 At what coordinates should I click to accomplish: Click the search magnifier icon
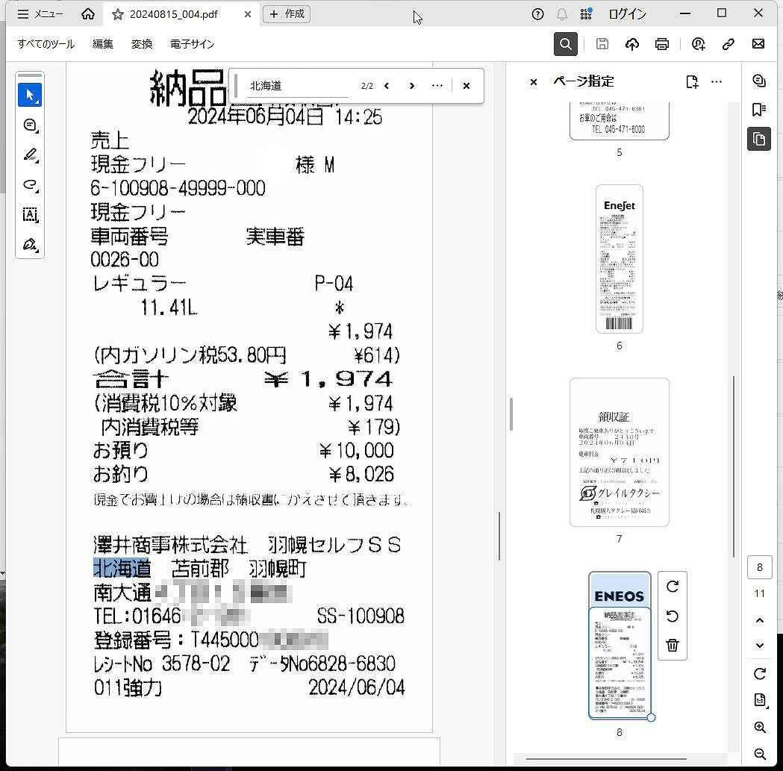(566, 44)
